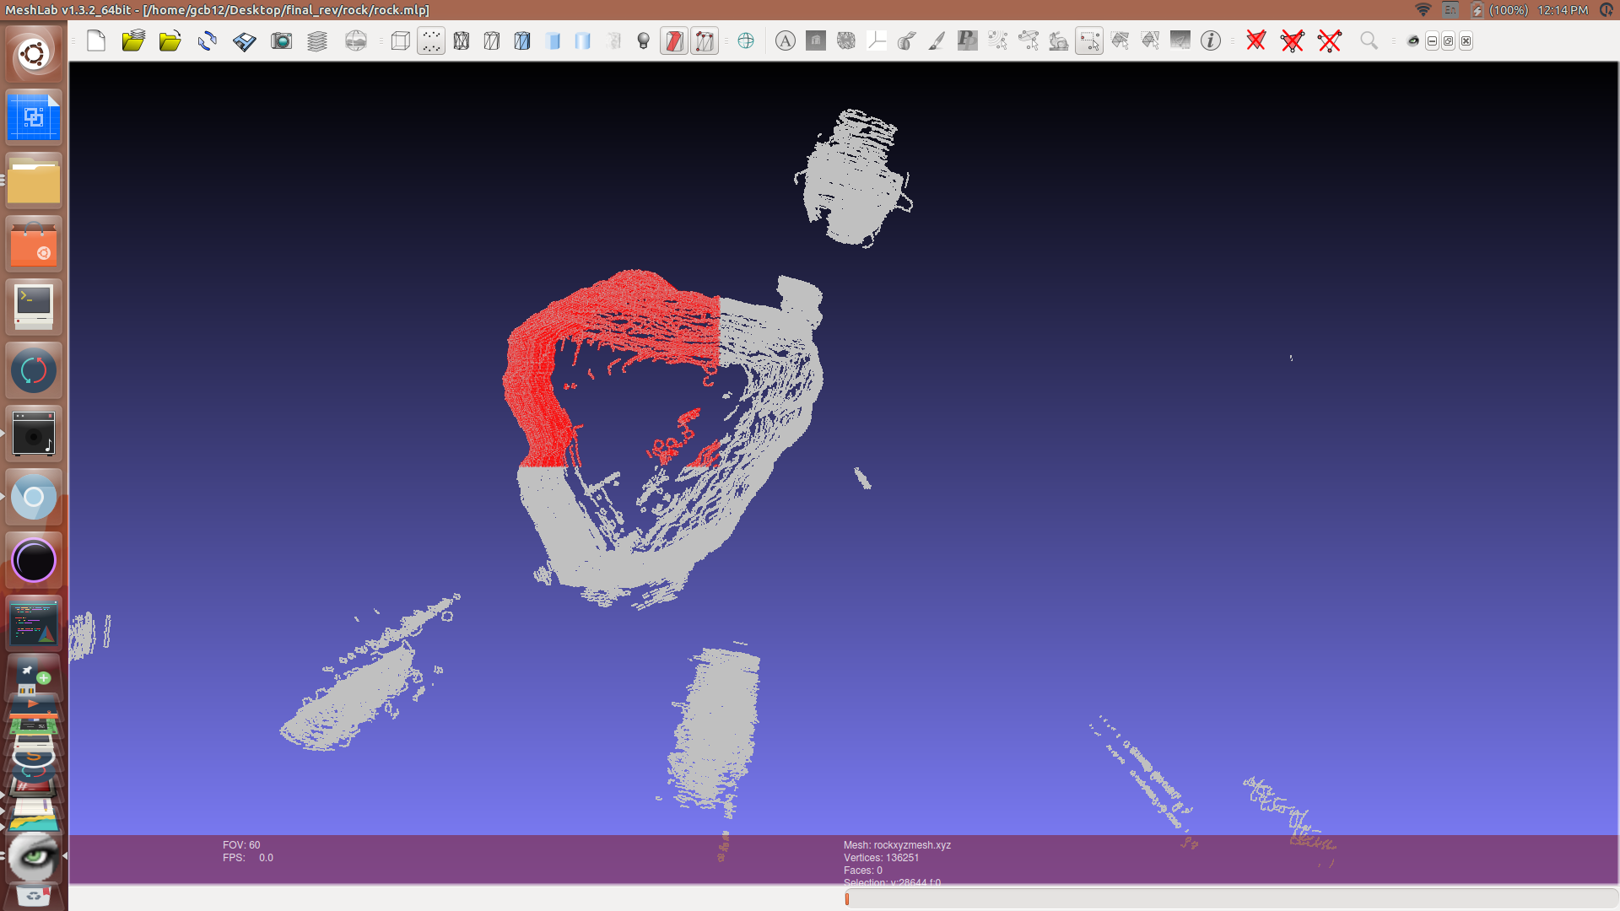Save a snapshot with camera icon
1620x911 pixels.
281,40
